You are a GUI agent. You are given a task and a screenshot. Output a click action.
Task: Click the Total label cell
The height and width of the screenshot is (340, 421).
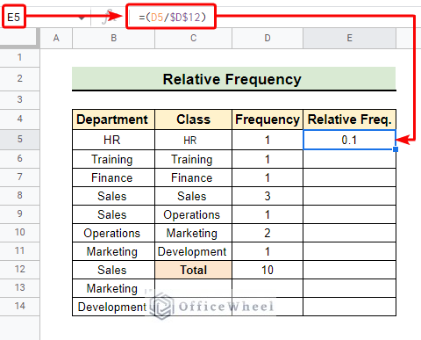tap(193, 270)
